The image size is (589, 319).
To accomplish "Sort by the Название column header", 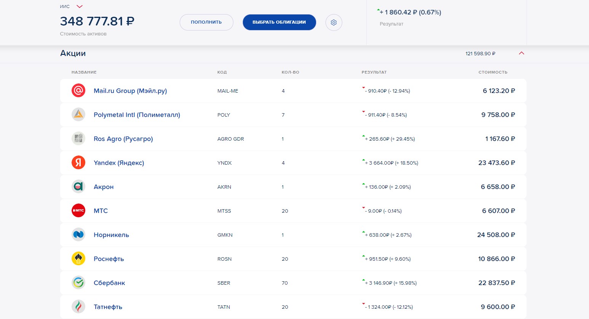I will pyautogui.click(x=84, y=72).
